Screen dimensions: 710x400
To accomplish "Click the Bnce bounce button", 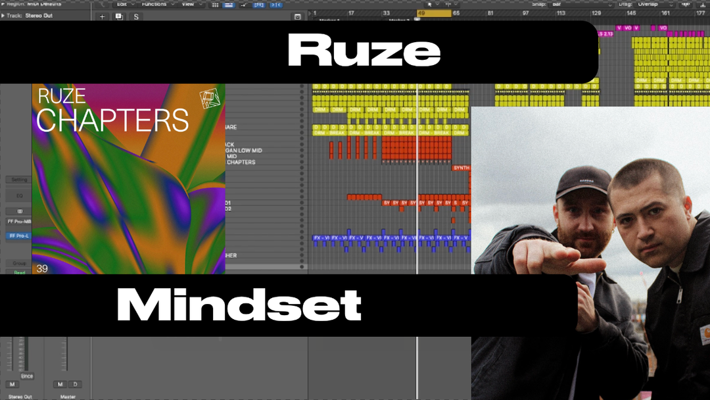I will tap(26, 376).
